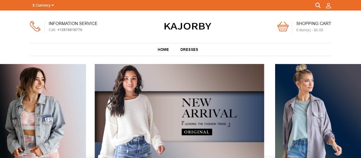The height and width of the screenshot is (158, 361).
Task: Click the INFORMATION SERVICE heading
Action: tap(73, 23)
